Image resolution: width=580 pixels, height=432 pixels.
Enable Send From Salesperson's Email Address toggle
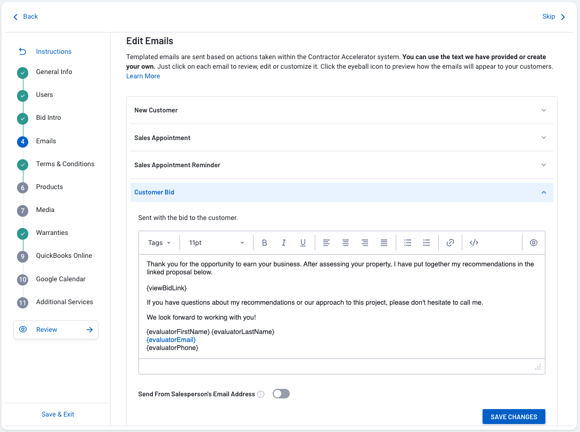pyautogui.click(x=281, y=394)
